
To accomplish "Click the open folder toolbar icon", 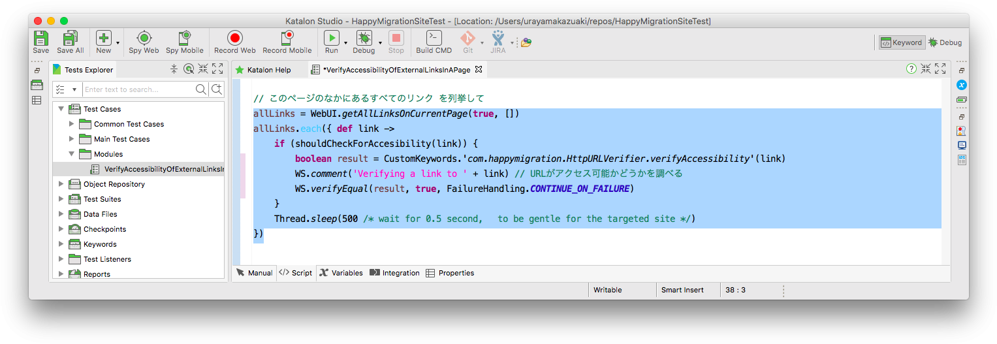I will (x=526, y=42).
